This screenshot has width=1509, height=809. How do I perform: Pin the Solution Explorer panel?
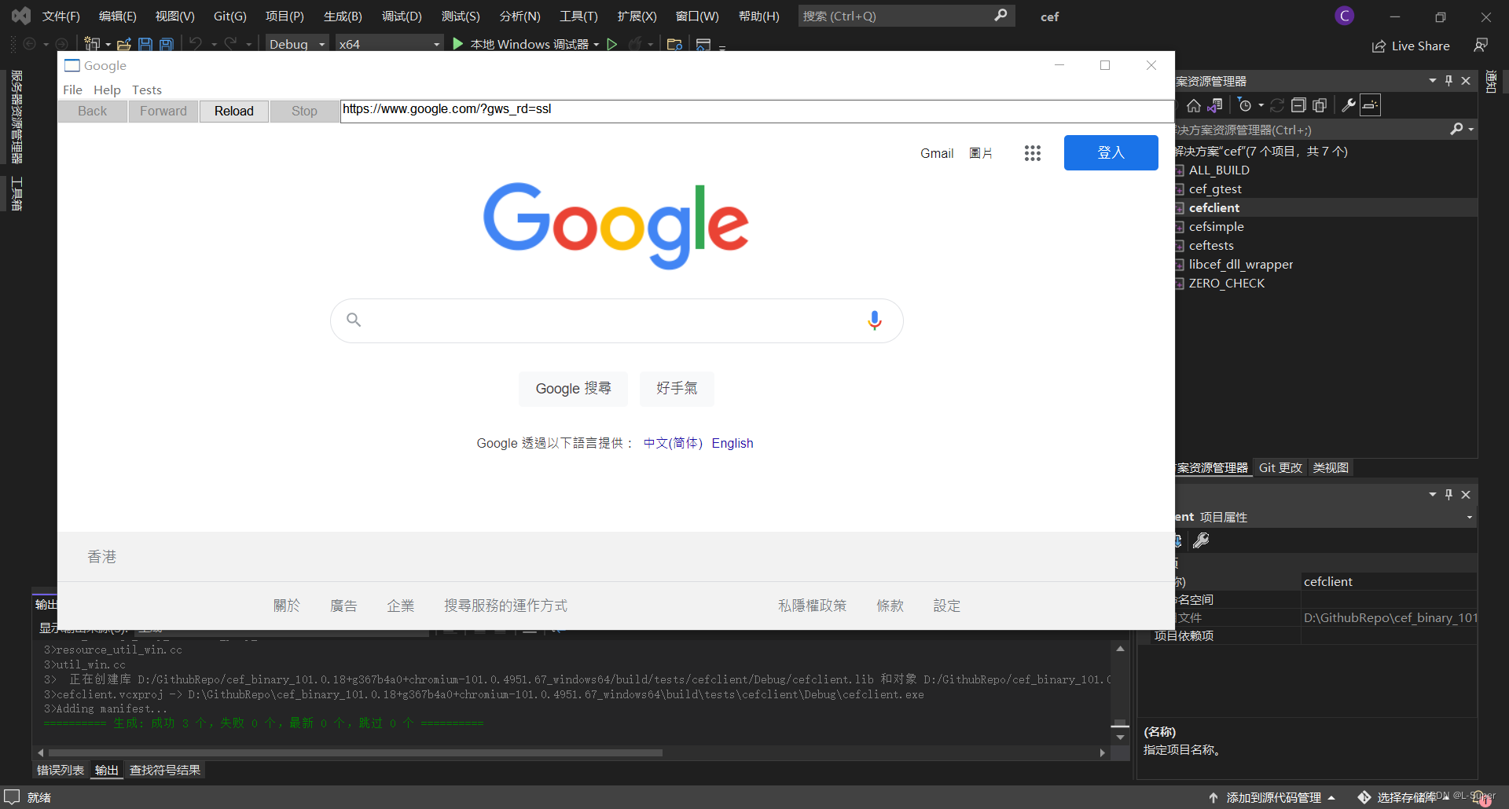coord(1448,81)
